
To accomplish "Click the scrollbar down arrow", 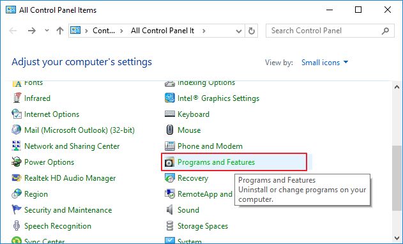I will pos(397,238).
